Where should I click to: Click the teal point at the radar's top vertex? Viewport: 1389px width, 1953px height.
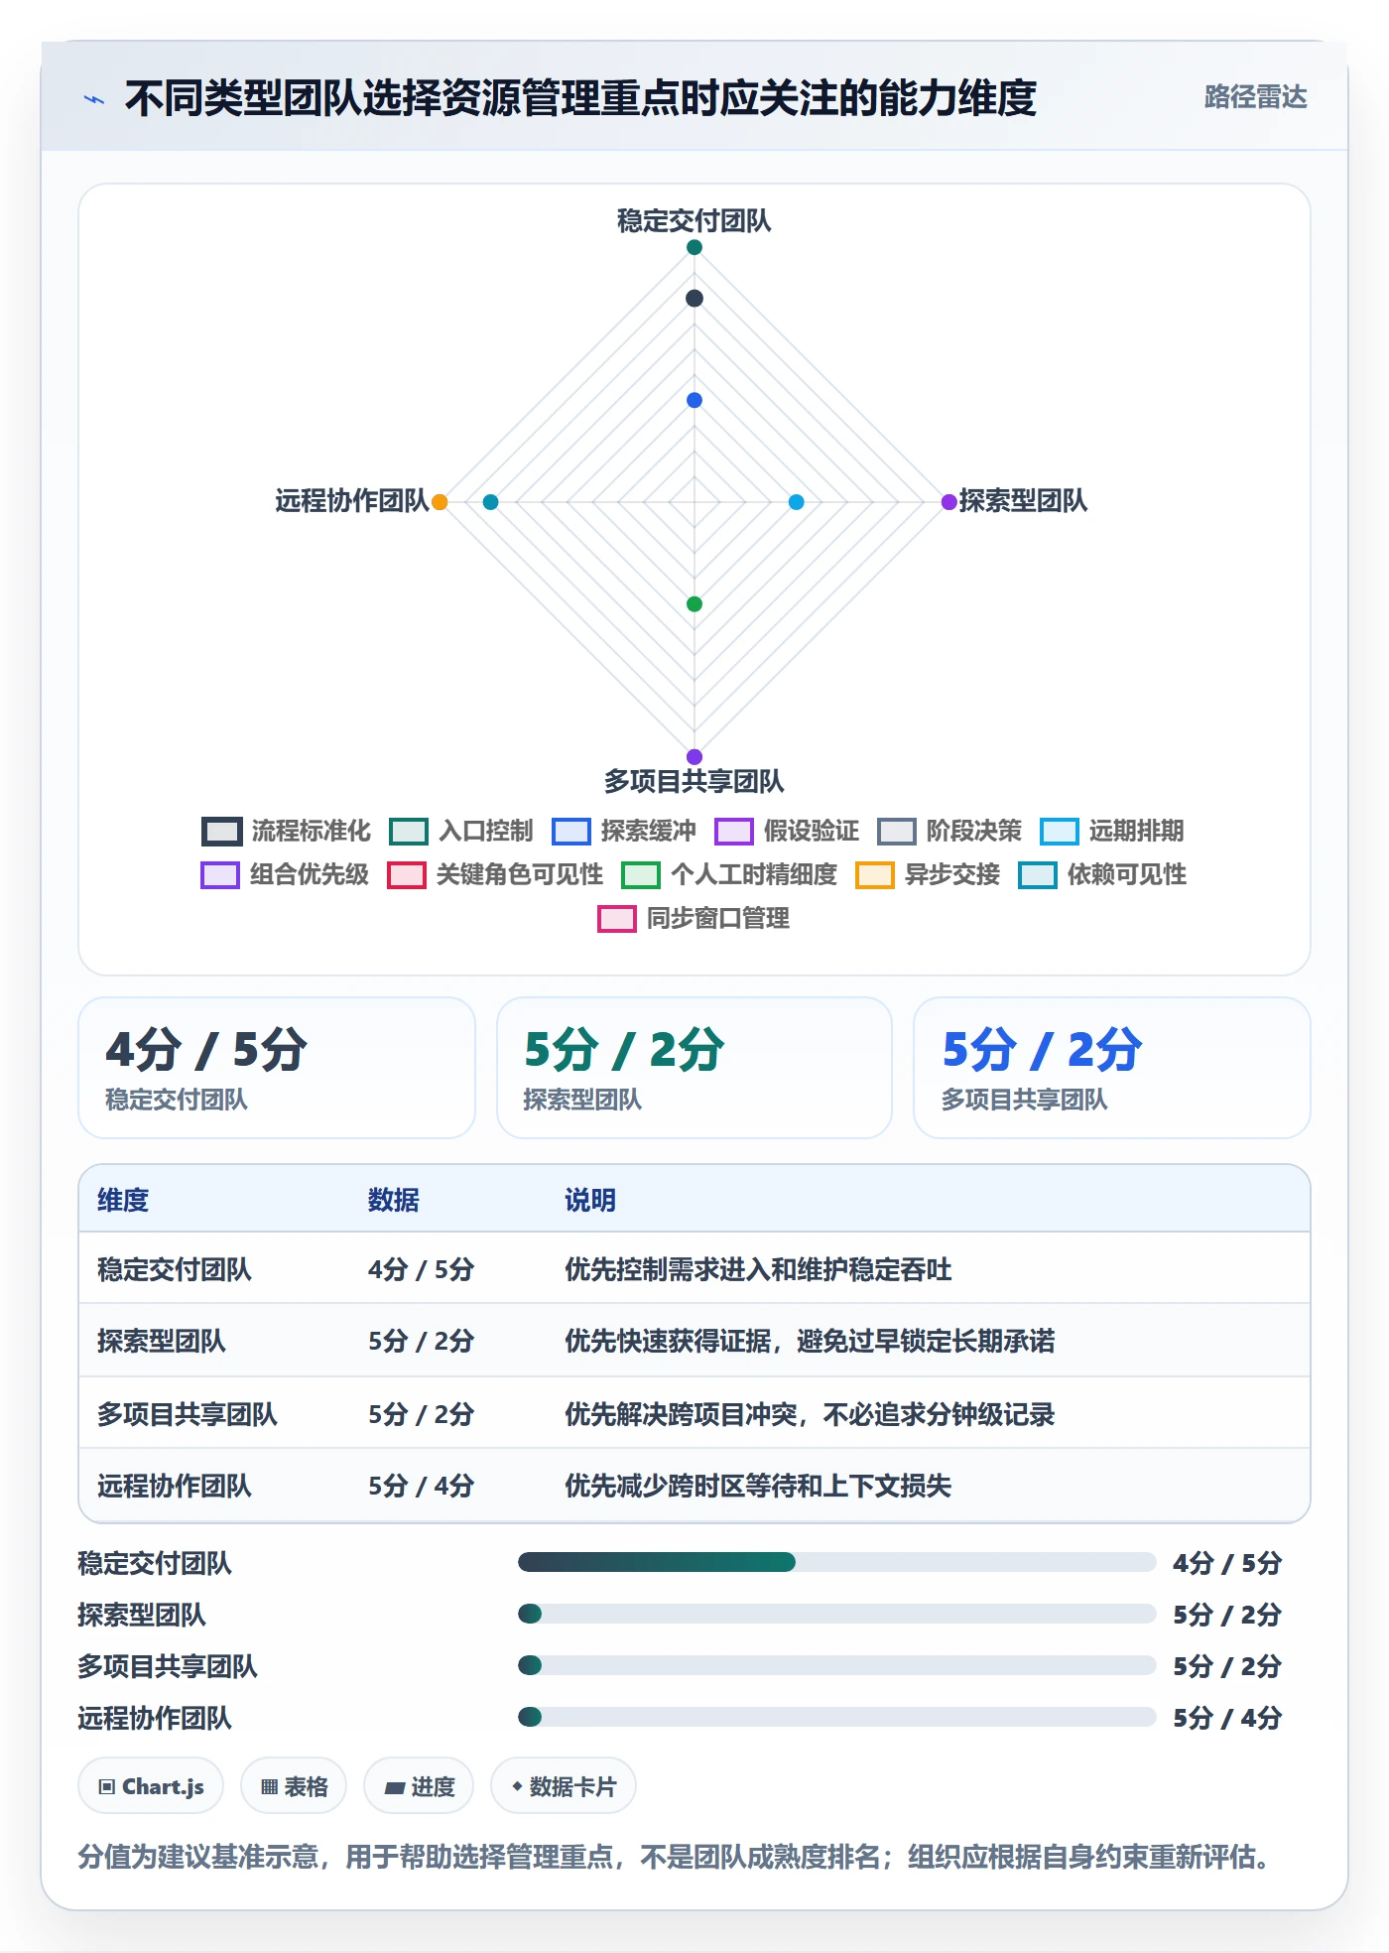tap(694, 247)
